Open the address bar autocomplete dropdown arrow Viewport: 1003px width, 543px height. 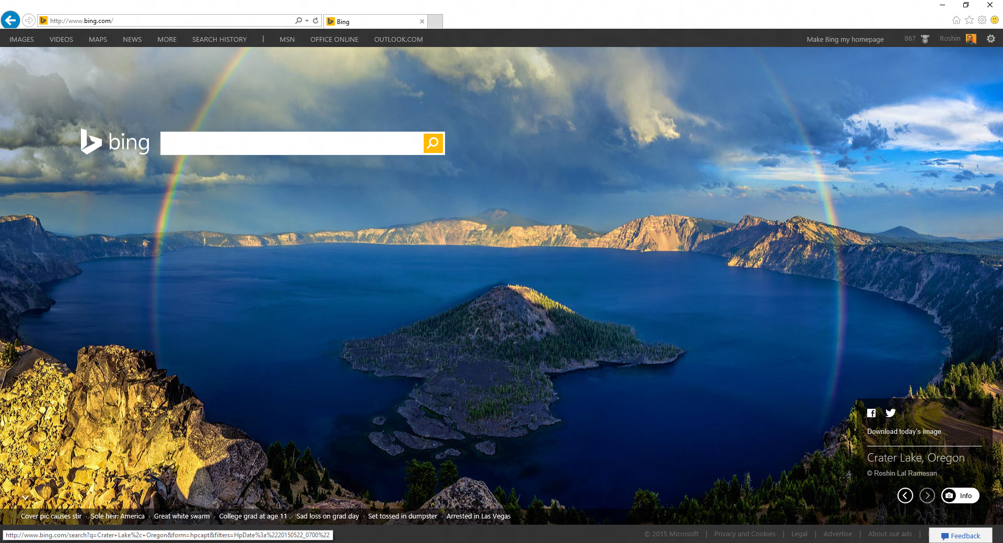tap(307, 21)
